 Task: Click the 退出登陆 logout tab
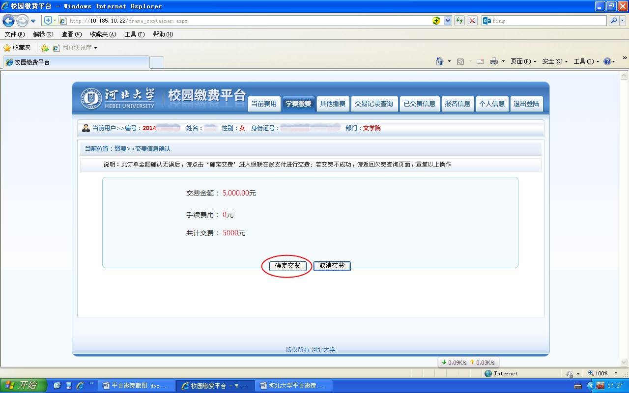pos(526,104)
